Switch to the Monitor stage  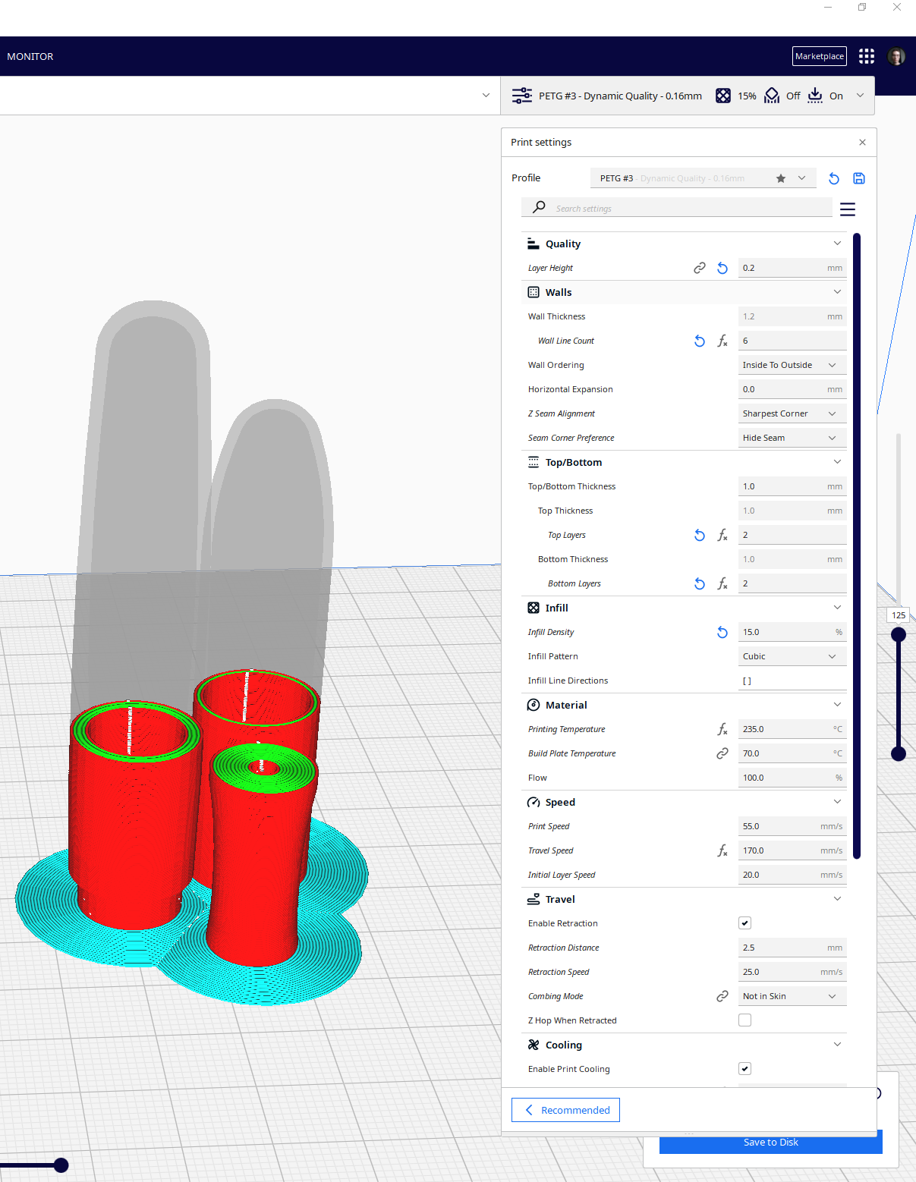(x=30, y=57)
